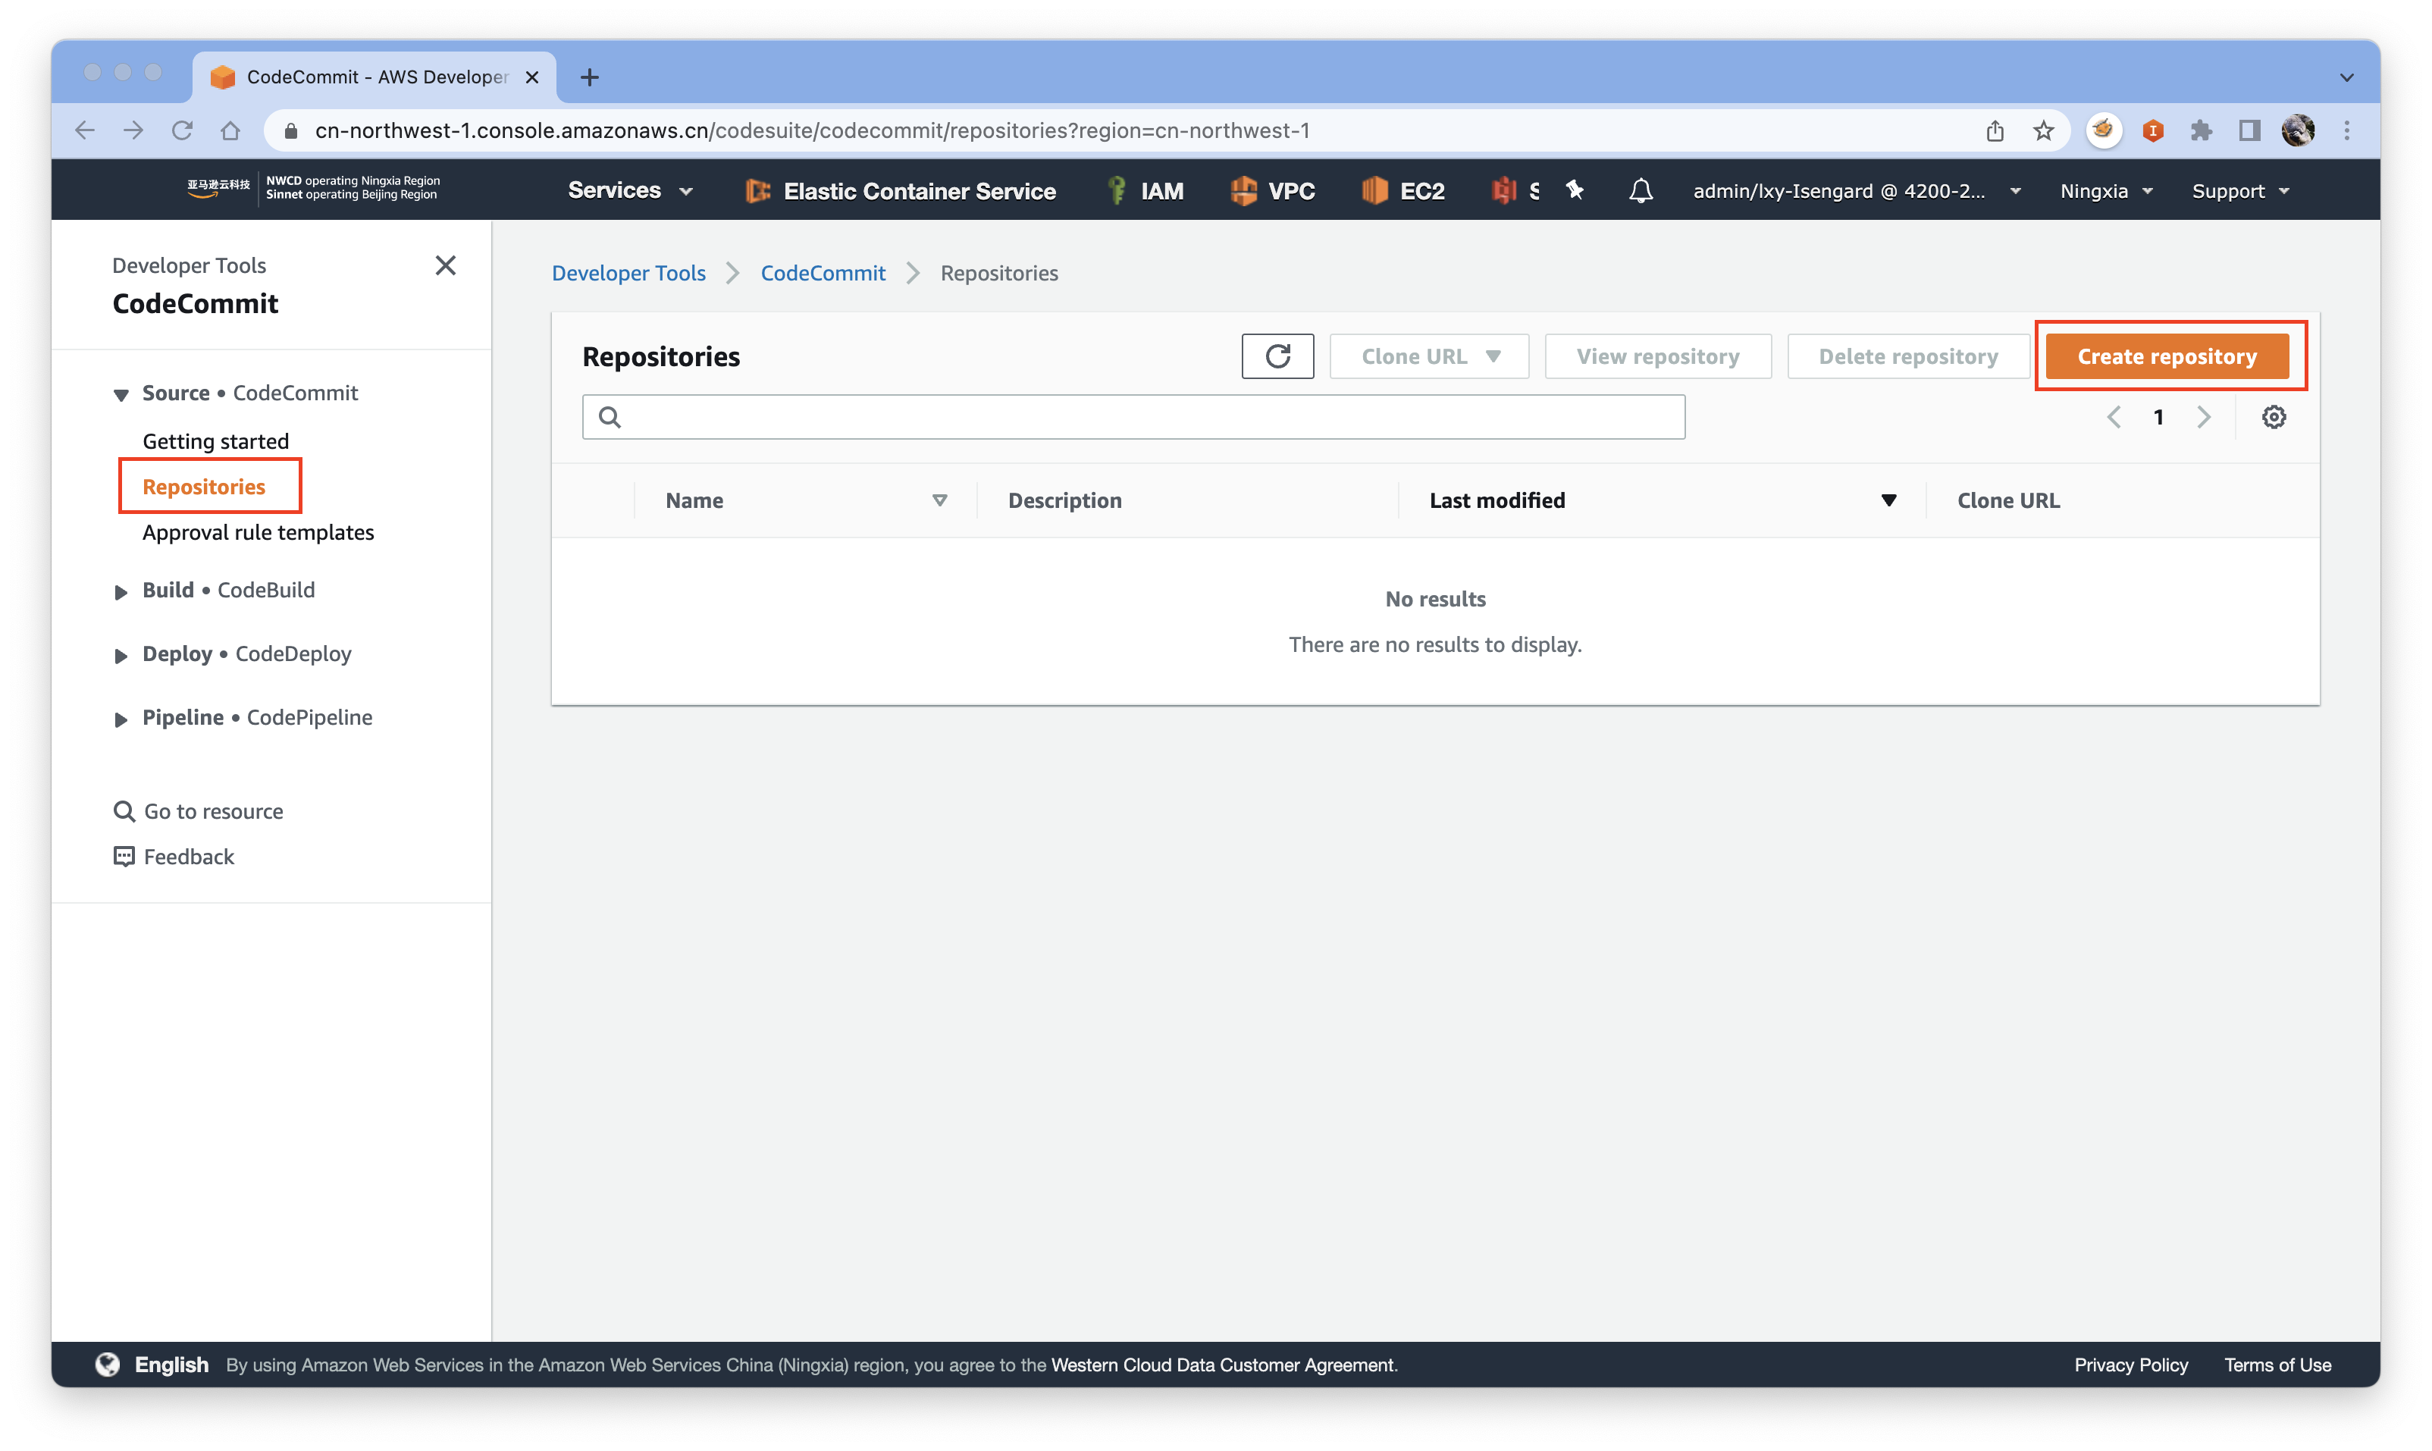
Task: Click the orange hexagon extension icon
Action: click(x=2152, y=130)
